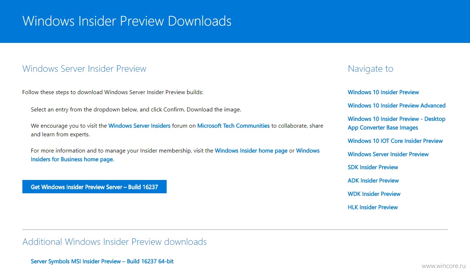This screenshot has width=470, height=273.
Task: Visit the Microsoft Tech Communities link
Action: tap(233, 126)
